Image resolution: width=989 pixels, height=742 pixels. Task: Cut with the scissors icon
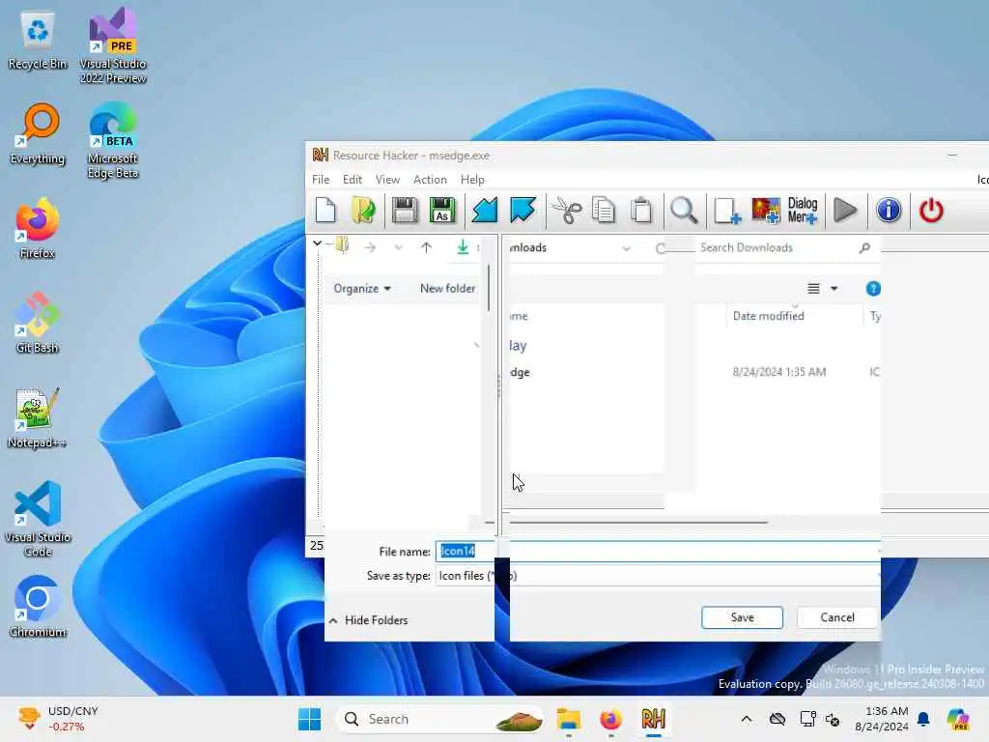point(566,210)
